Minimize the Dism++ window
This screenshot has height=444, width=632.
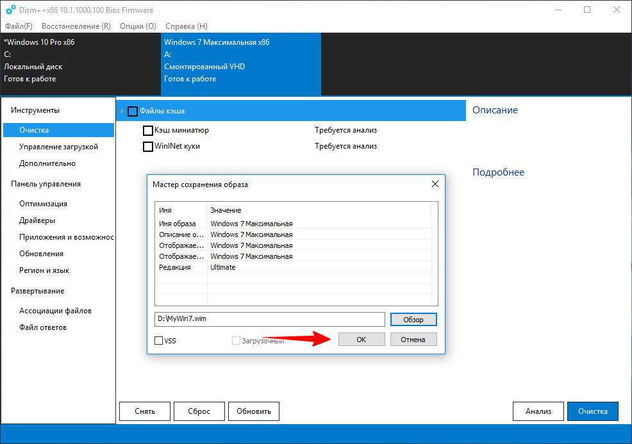pos(558,10)
